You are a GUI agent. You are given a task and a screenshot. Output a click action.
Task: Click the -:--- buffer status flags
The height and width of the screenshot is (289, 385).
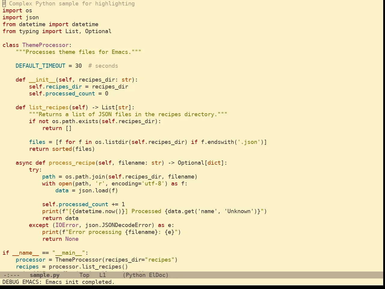click(x=11, y=275)
